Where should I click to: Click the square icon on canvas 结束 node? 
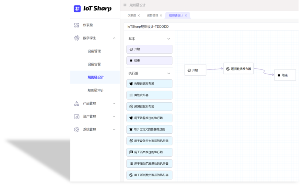279,75
